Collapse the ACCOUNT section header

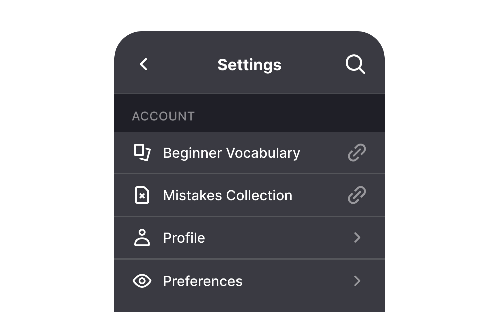(x=163, y=116)
